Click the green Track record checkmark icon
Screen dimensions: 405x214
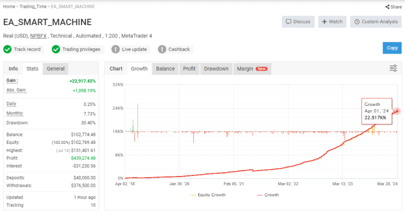[x=8, y=49]
